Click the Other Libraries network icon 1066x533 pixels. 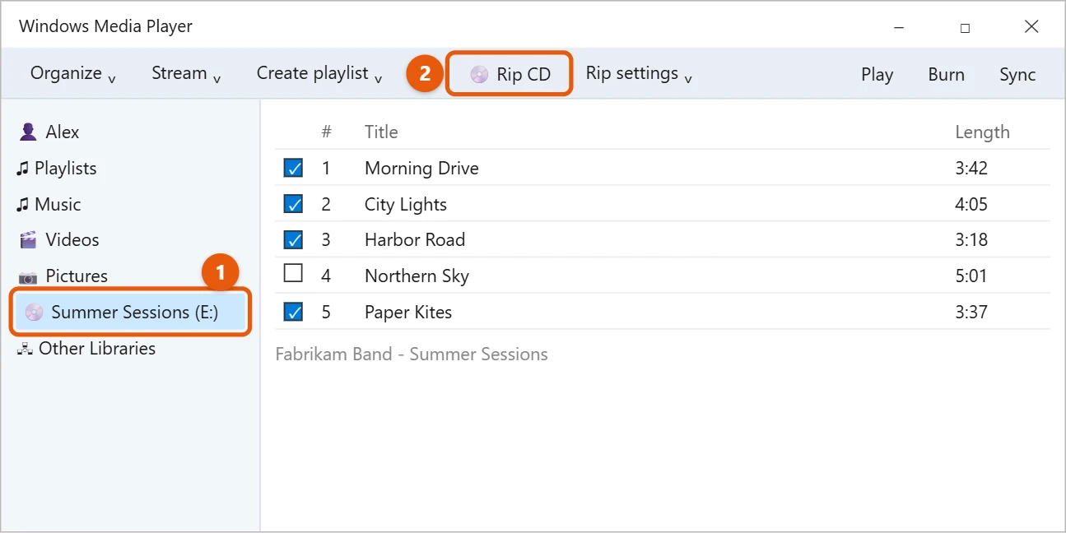click(25, 350)
